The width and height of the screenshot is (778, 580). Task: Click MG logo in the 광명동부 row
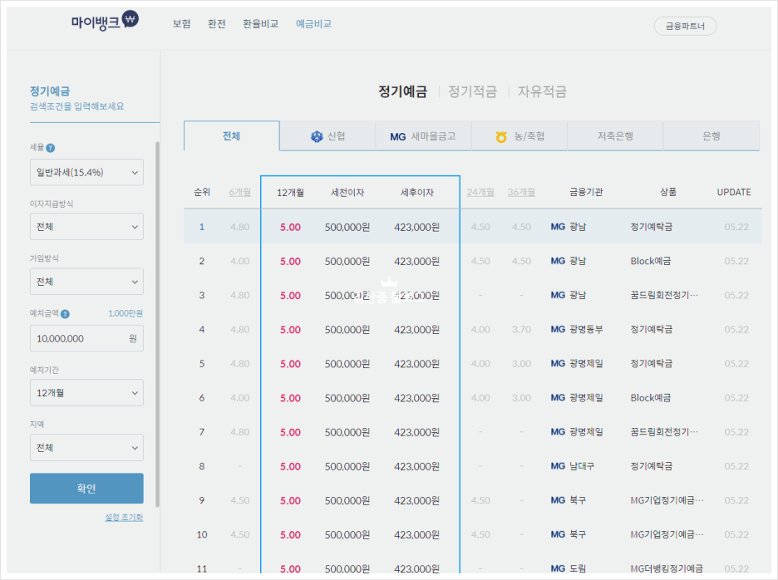click(x=558, y=329)
